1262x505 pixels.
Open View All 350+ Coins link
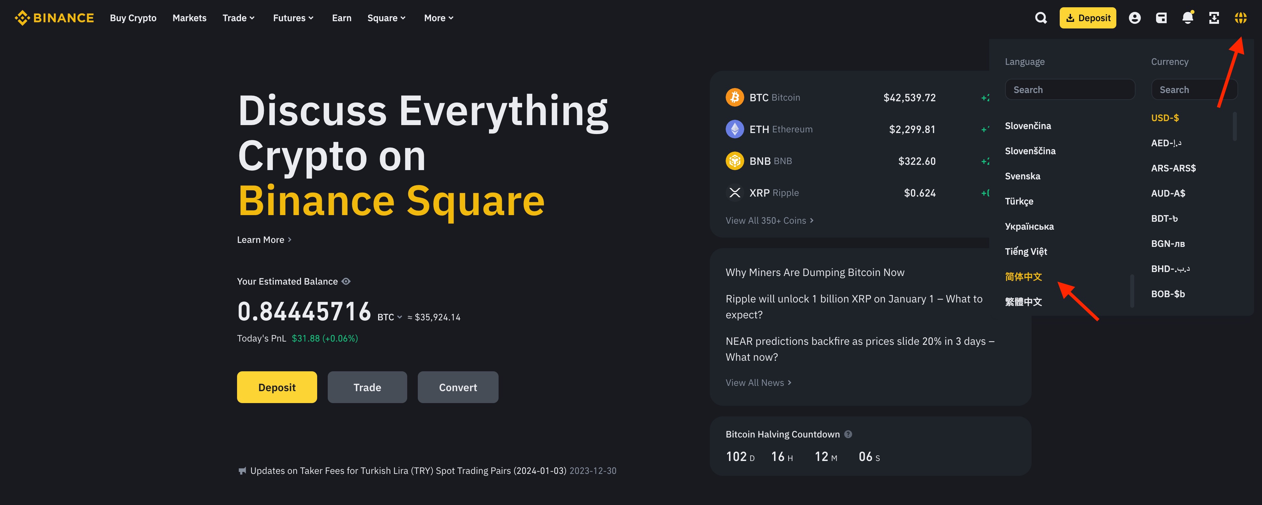click(769, 220)
